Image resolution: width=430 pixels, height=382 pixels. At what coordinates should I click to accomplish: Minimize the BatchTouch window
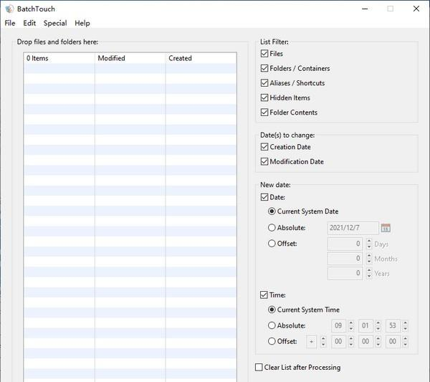(x=365, y=9)
